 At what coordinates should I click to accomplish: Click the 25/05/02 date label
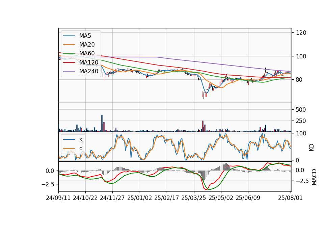(x=221, y=198)
